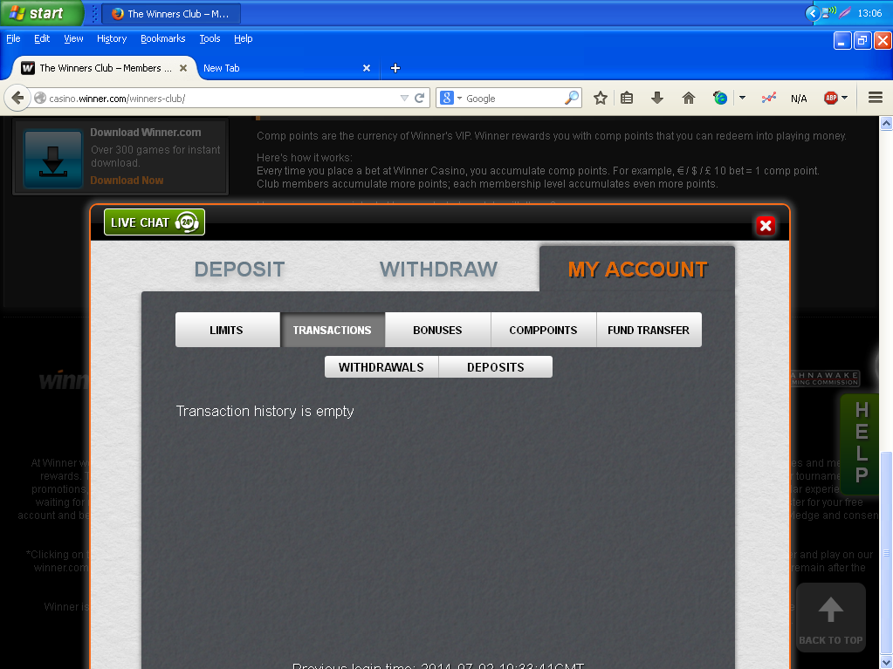
Task: Click the Google search engine icon
Action: [x=447, y=99]
